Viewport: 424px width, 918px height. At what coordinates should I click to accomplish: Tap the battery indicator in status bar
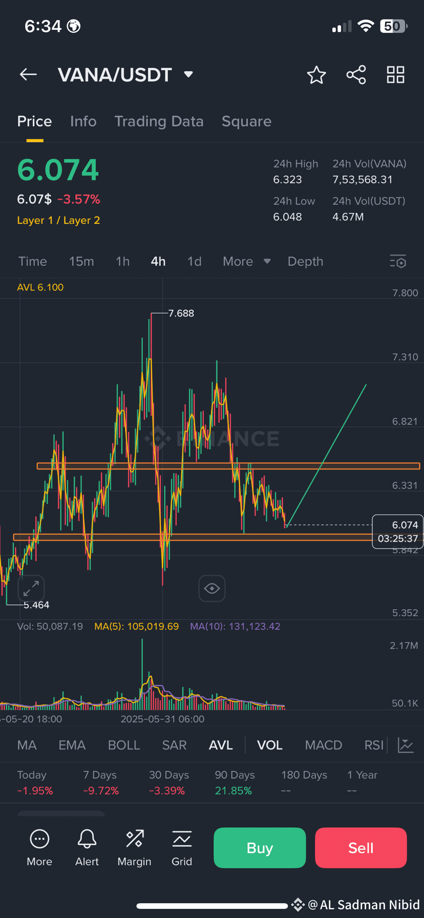393,26
